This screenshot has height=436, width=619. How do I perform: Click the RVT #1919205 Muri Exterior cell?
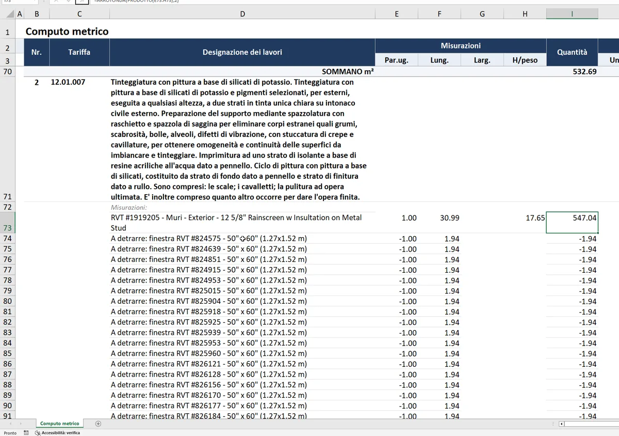(x=242, y=223)
